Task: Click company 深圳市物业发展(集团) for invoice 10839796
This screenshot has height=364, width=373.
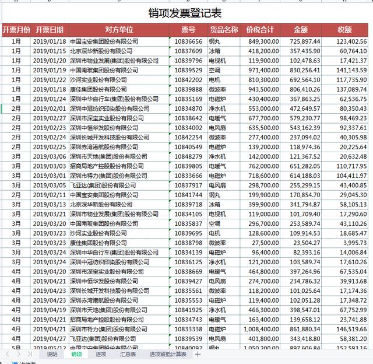Action: pos(119,61)
